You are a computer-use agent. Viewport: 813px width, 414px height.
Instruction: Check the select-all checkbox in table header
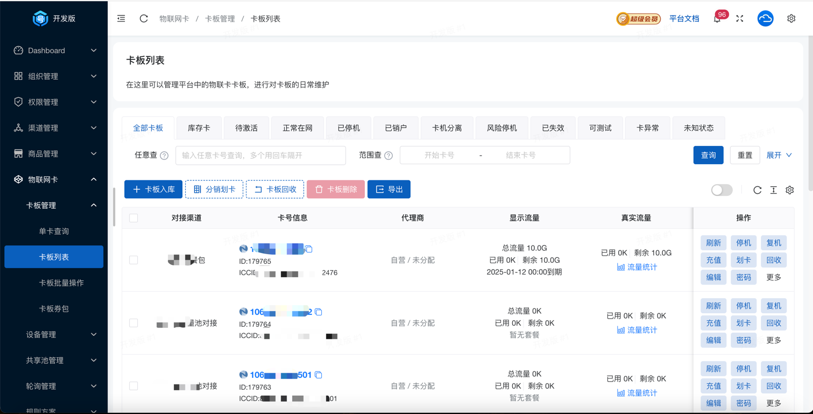tap(133, 218)
